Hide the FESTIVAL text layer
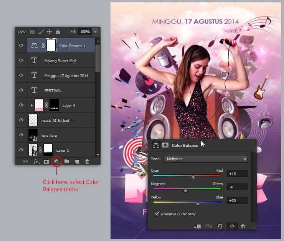The image size is (284, 241). coord(21,90)
